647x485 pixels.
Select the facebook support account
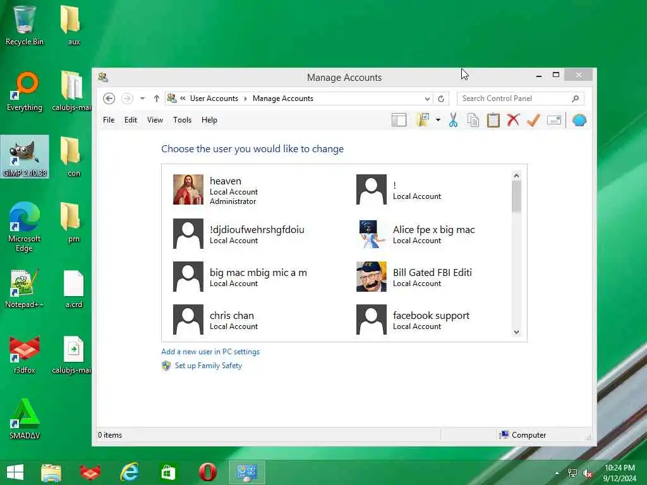coord(413,320)
